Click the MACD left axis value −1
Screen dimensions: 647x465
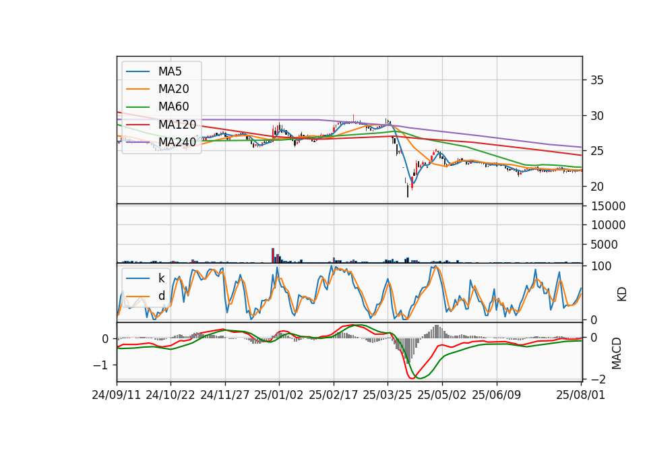101,365
